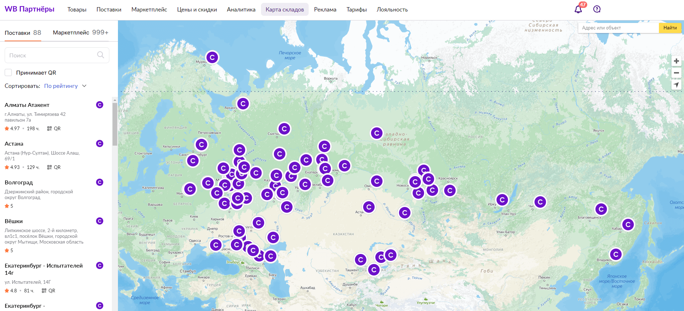The height and width of the screenshot is (311, 684).
Task: Click rating 4.97 of Алматы Атакент
Action: click(12, 128)
